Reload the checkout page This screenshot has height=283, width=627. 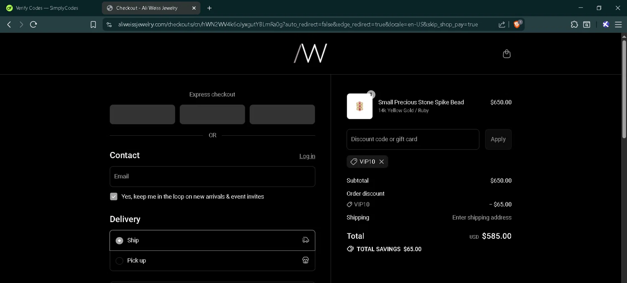(x=33, y=25)
